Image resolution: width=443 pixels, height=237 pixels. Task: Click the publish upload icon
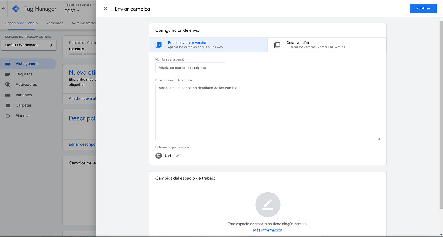159,45
